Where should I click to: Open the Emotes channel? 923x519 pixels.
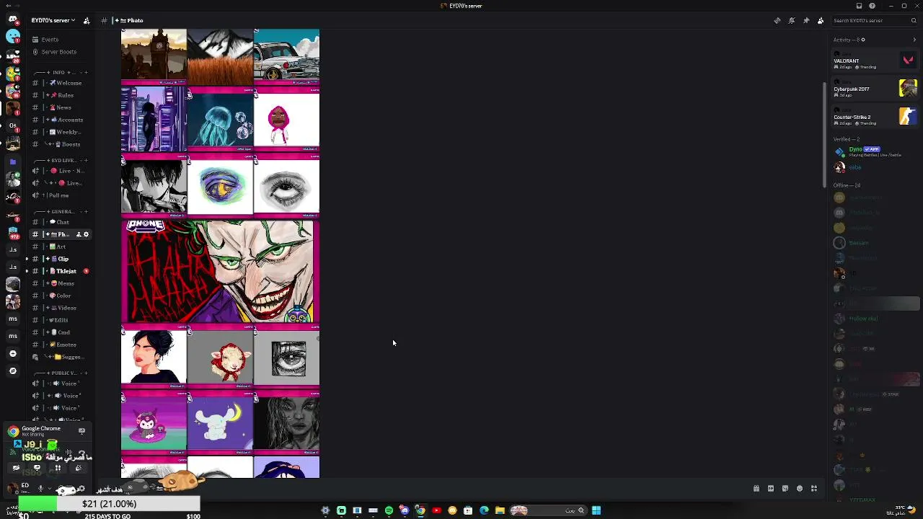(61, 345)
